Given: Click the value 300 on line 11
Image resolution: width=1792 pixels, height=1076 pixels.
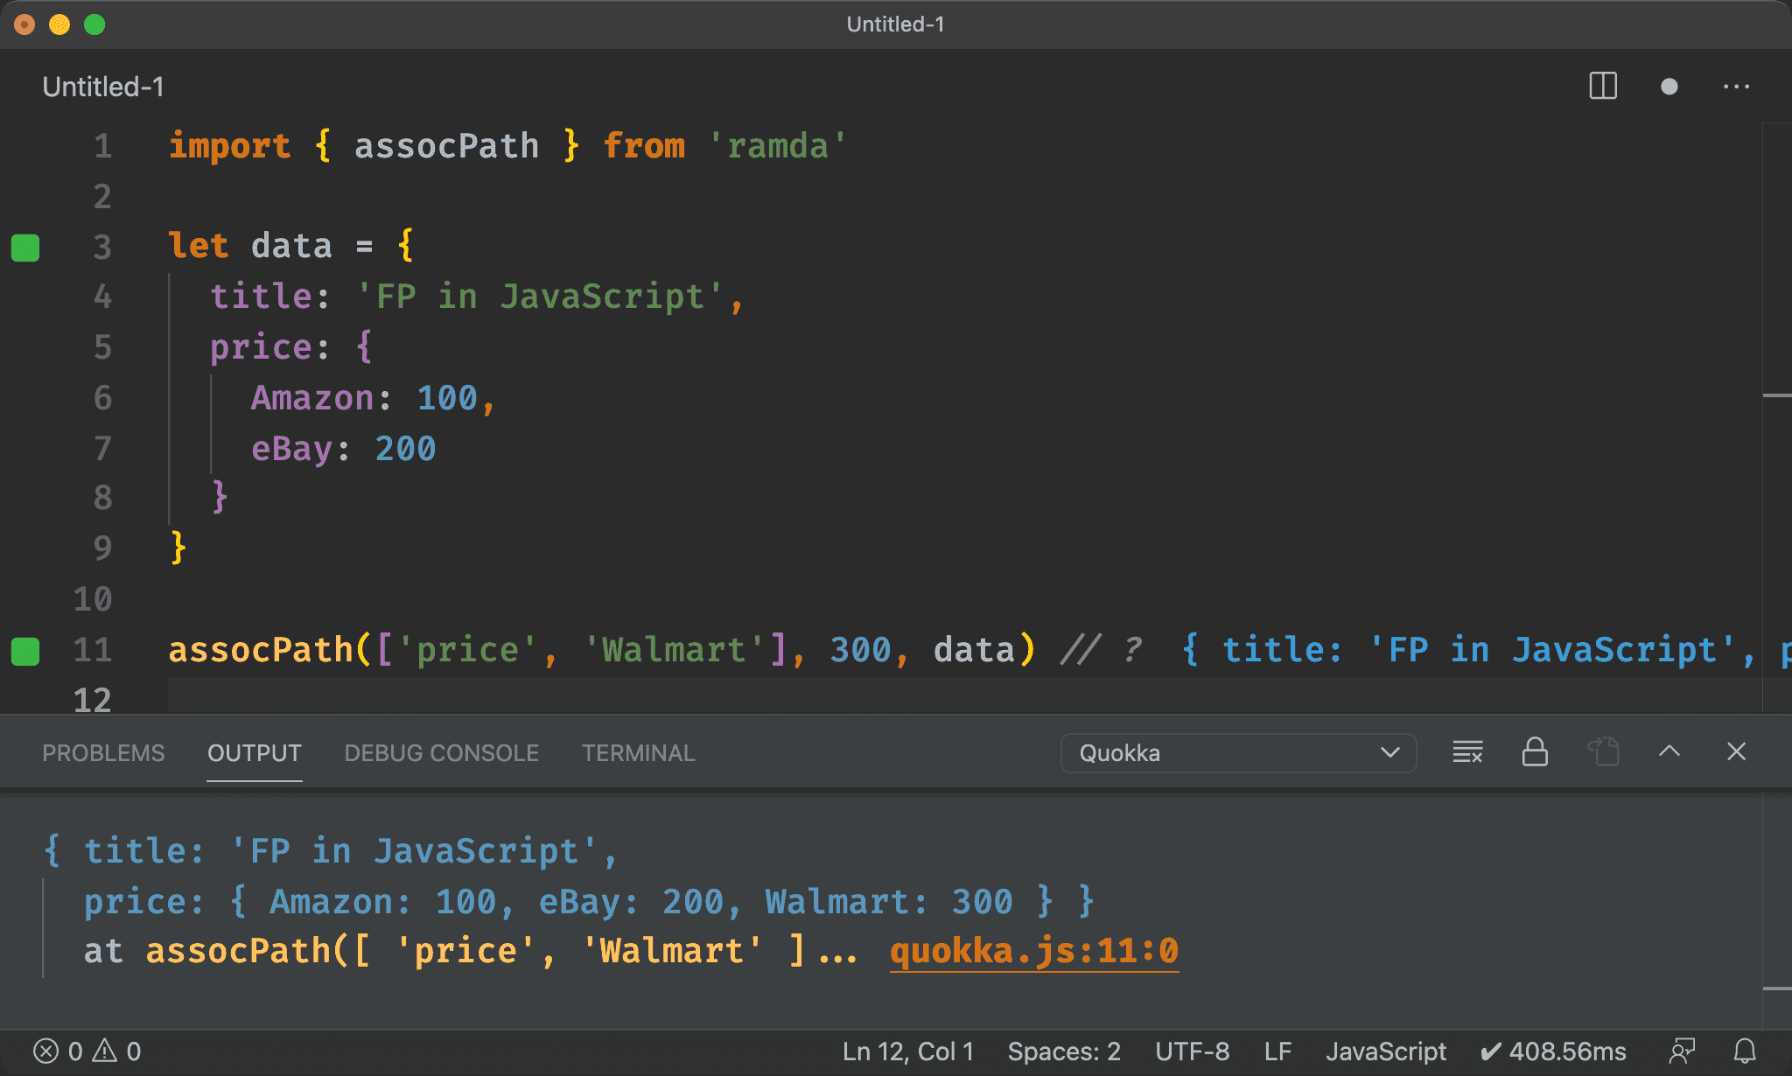Looking at the screenshot, I should coord(860,650).
